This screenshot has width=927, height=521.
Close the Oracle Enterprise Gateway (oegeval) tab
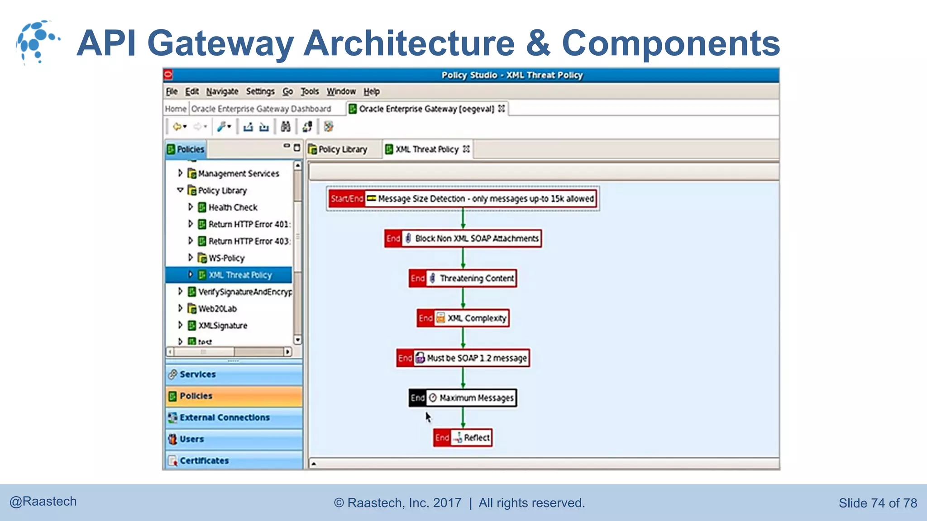502,109
